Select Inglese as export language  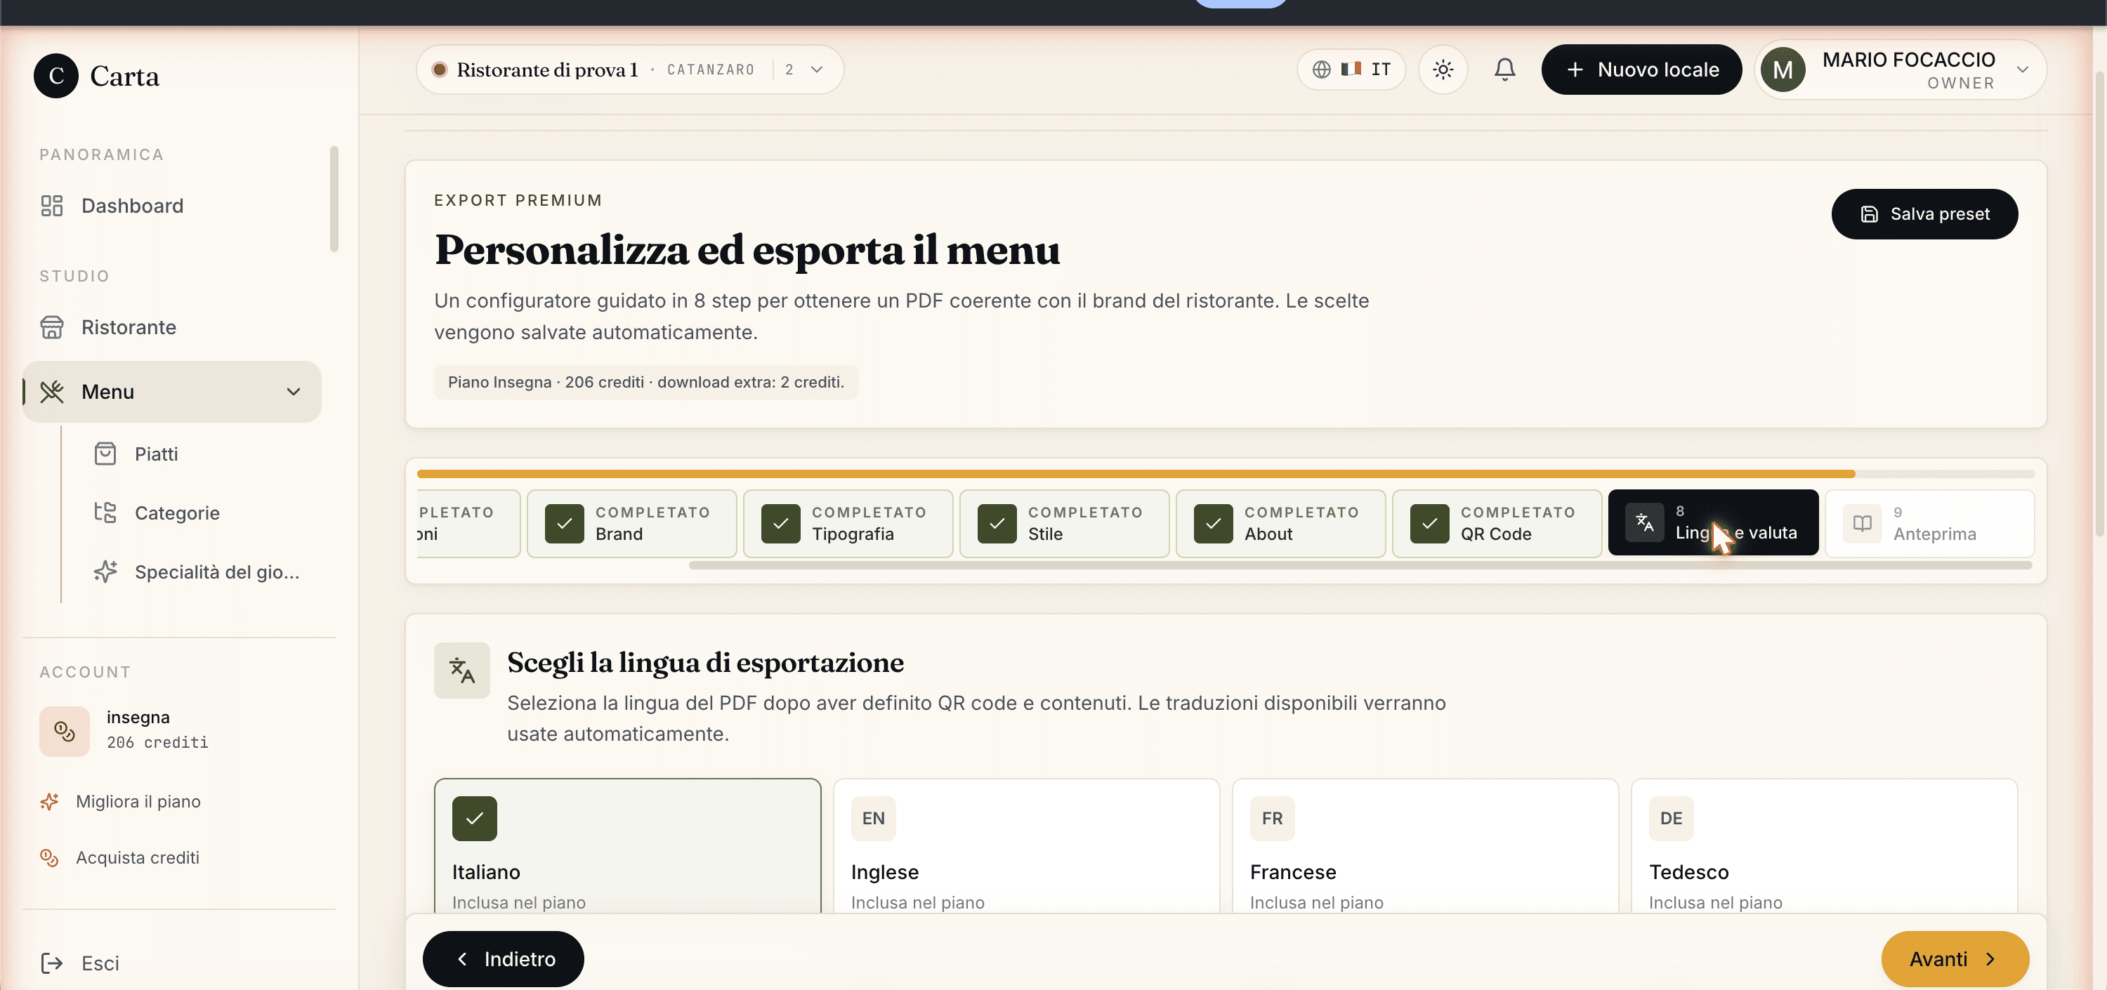pyautogui.click(x=1027, y=845)
